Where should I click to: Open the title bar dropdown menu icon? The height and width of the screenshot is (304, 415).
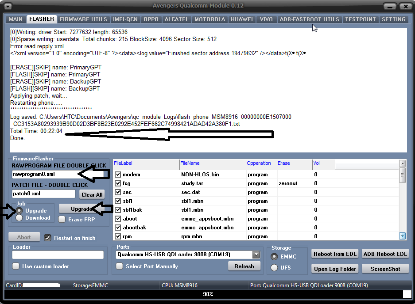[8, 6]
